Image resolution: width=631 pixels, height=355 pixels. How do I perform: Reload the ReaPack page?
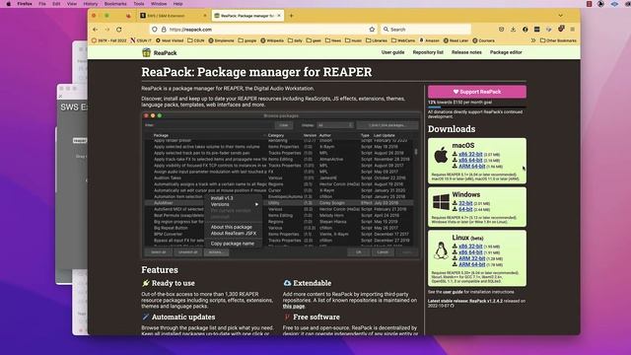click(119, 30)
